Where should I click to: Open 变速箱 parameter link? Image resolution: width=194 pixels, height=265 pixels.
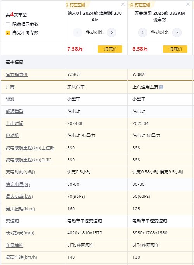12,221
